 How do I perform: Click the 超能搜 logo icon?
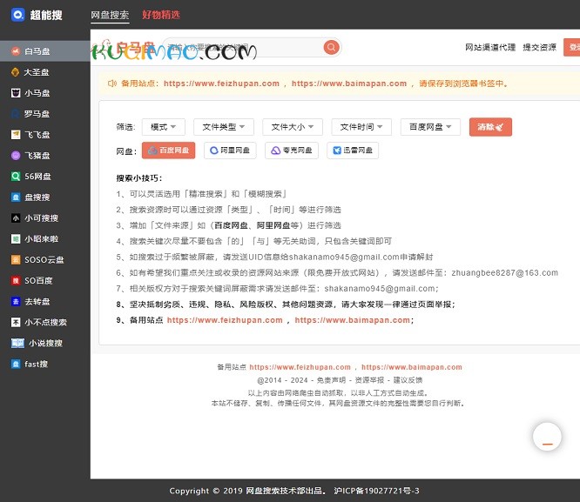pos(17,15)
